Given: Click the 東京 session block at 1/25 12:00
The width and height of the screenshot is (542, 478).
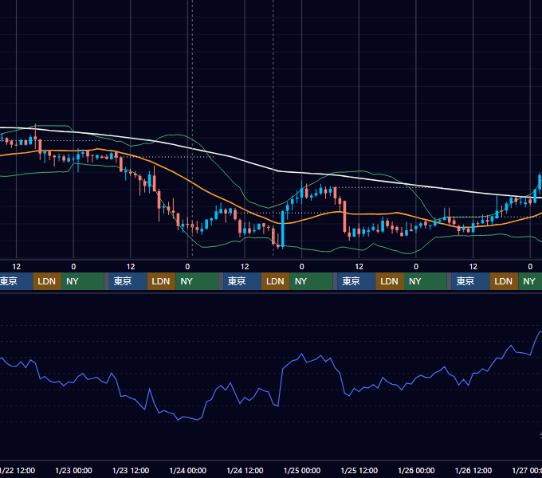Looking at the screenshot, I should coord(356,281).
